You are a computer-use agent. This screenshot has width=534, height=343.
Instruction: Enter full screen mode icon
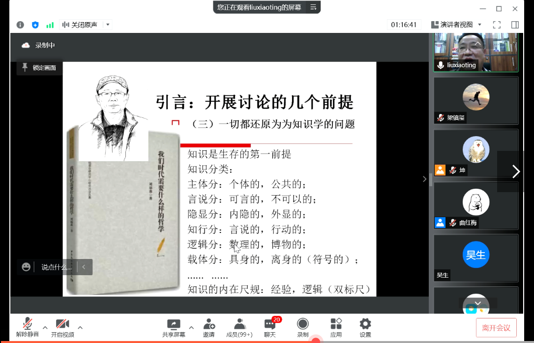tap(497, 25)
